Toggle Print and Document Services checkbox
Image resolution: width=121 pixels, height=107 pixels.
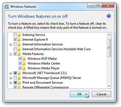15,82
